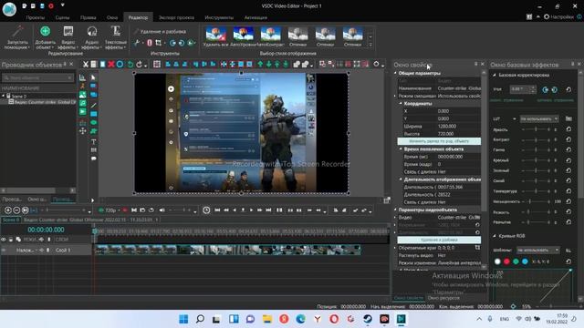Screen dimensions: 584x328
Task: Click Cutting and splitting in Instruments group
Action: click(x=161, y=32)
